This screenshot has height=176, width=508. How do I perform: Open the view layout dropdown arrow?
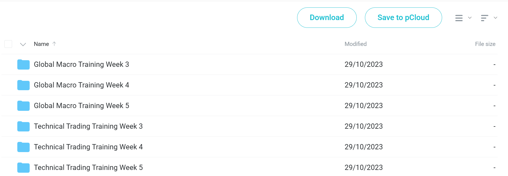[470, 18]
